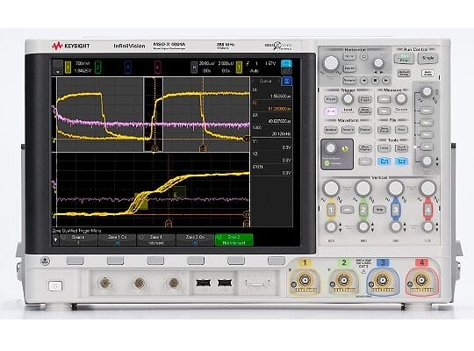Turn the Entry knob in the dark panel

pyautogui.click(x=330, y=148)
